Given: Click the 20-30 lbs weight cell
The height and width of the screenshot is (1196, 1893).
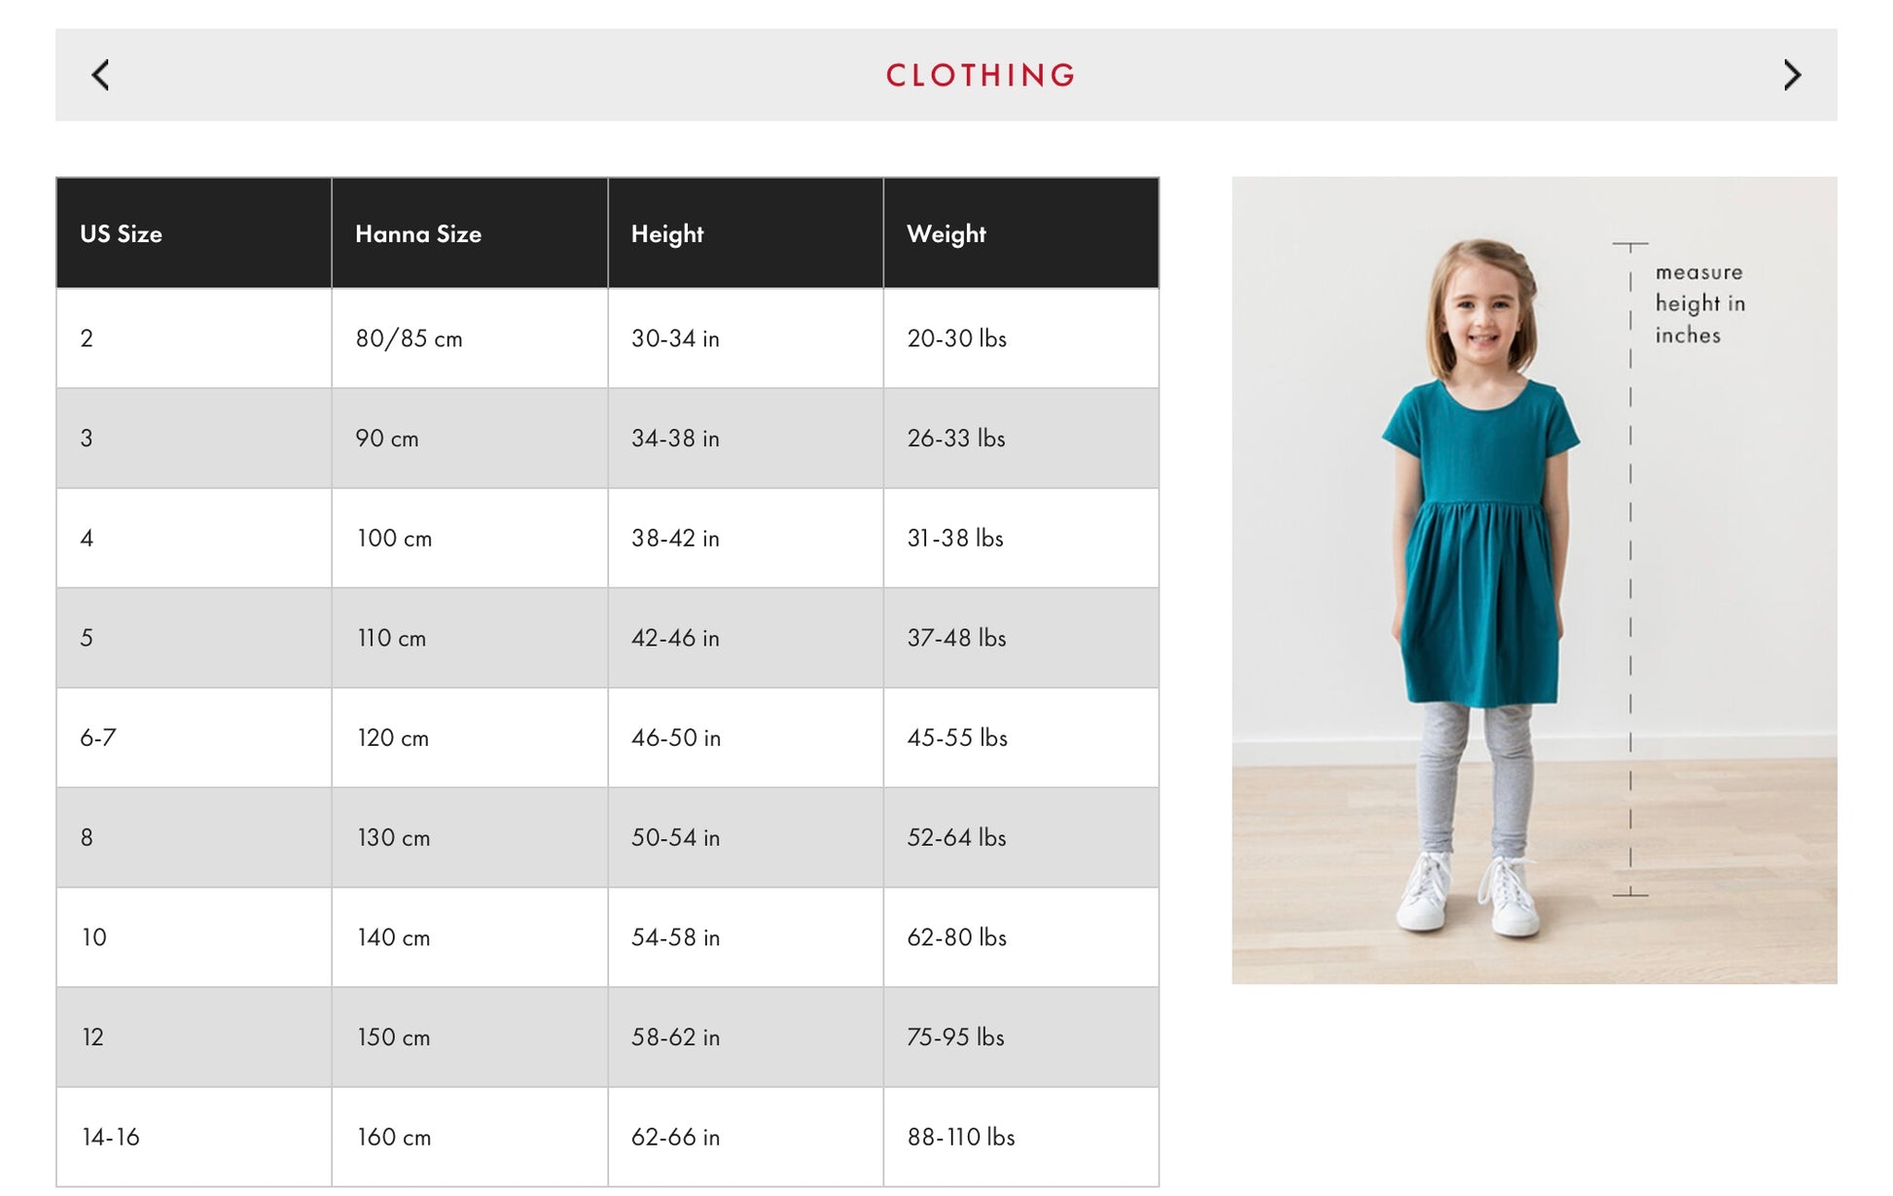Looking at the screenshot, I should [x=956, y=339].
